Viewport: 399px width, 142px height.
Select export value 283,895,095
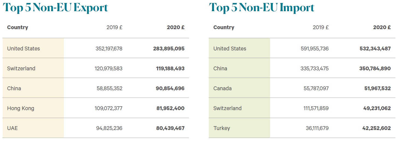[x=169, y=49]
